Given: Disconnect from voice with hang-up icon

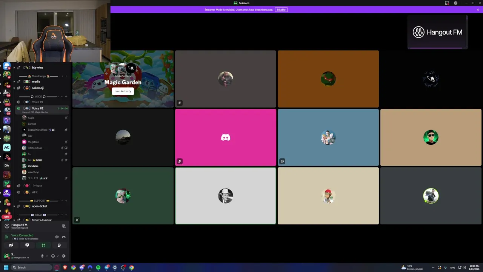Looking at the screenshot, I should (x=64, y=237).
